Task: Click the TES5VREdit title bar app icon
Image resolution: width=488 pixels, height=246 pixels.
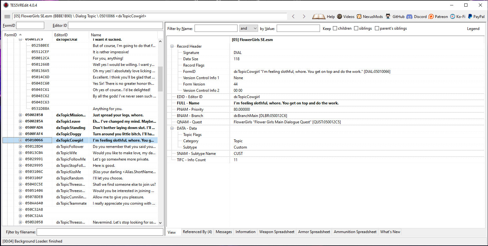Action: coord(6,5)
